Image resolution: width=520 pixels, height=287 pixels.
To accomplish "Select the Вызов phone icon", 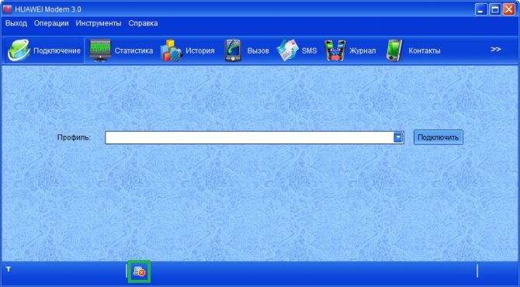I will 233,50.
